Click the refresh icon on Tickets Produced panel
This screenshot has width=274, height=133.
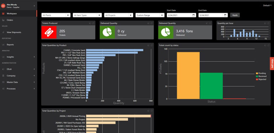click(x=93, y=23)
